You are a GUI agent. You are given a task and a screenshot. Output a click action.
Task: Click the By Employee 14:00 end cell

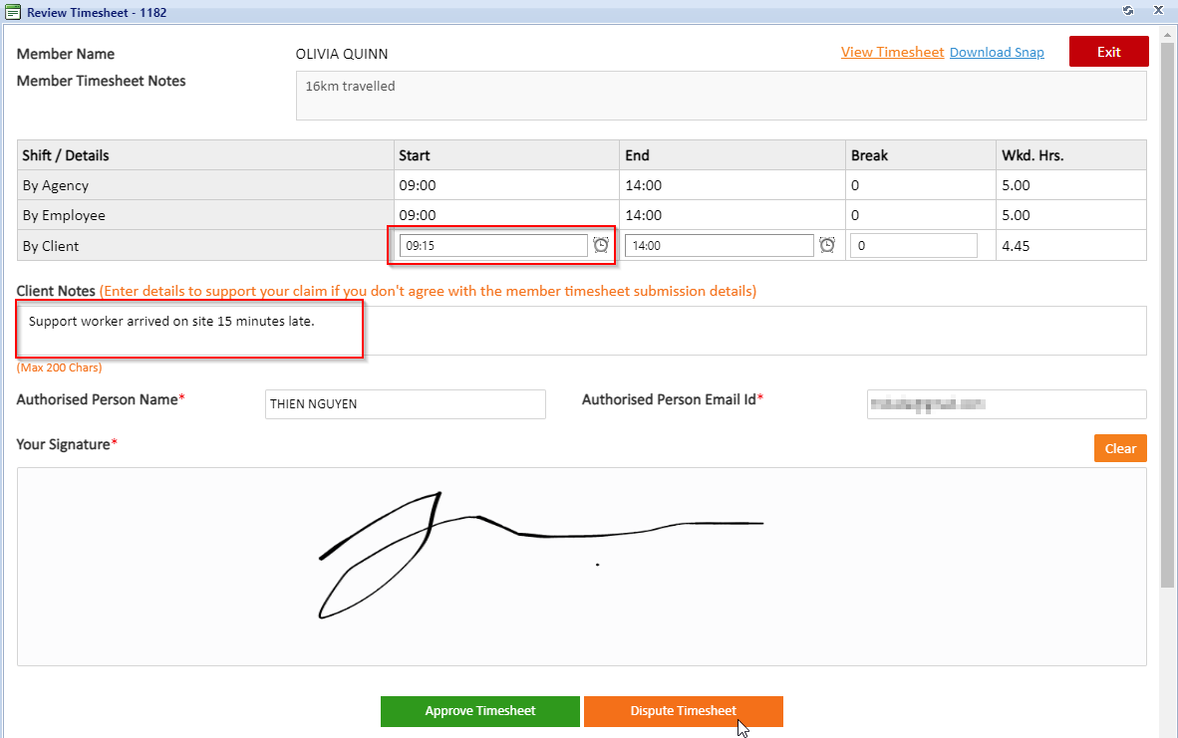tap(733, 215)
